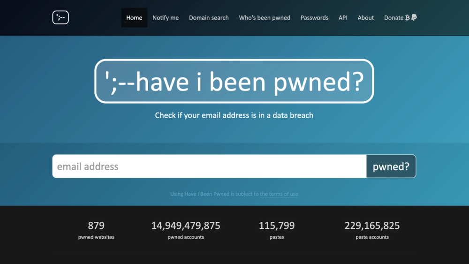Image resolution: width=469 pixels, height=264 pixels.
Task: Click the pwned? search button
Action: pyautogui.click(x=391, y=166)
